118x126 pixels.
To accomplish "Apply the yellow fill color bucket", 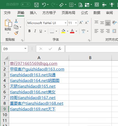I will 63,31.
